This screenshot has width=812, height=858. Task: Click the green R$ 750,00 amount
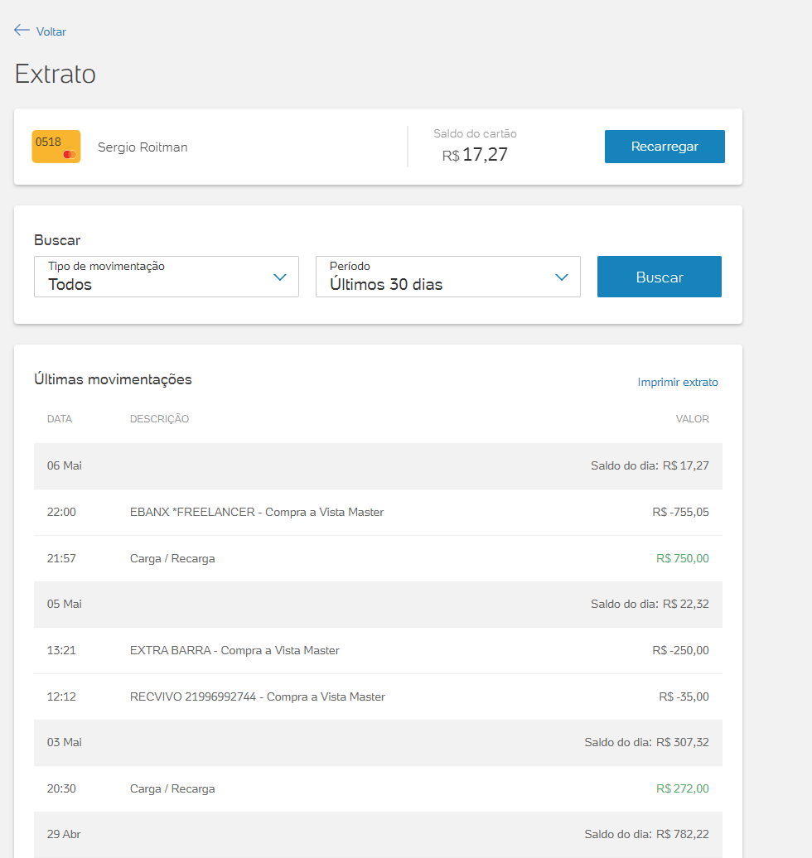tap(682, 558)
